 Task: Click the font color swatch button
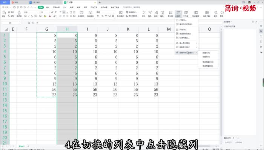pyautogui.click(x=50, y=16)
